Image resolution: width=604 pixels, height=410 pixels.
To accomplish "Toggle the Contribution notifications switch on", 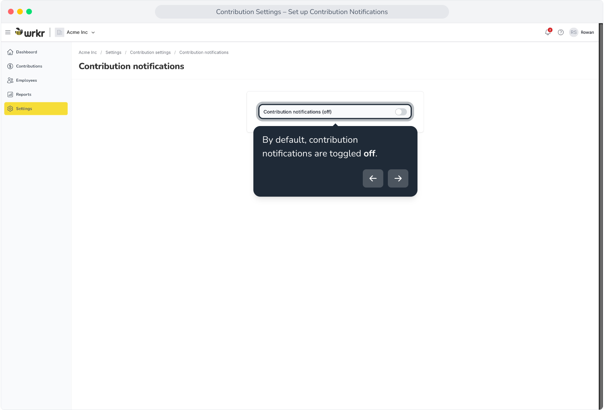I will pyautogui.click(x=401, y=112).
